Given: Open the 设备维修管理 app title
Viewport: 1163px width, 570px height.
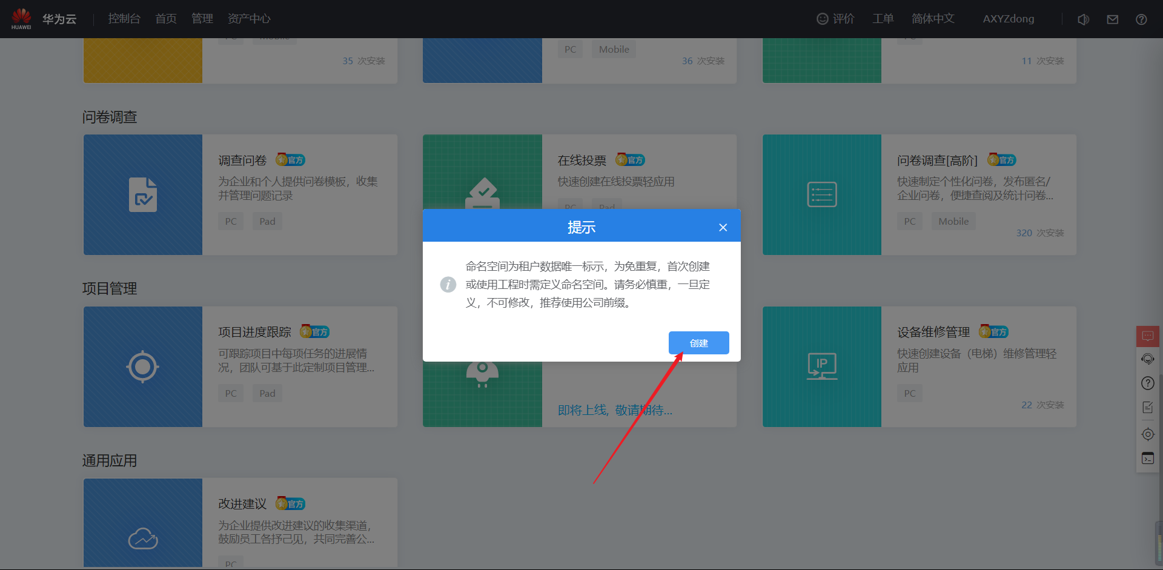Looking at the screenshot, I should pyautogui.click(x=933, y=332).
